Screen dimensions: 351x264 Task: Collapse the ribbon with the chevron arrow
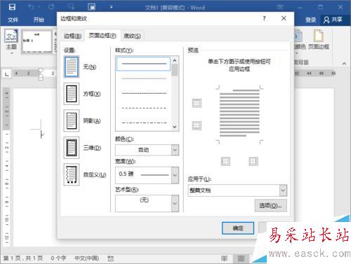click(344, 64)
